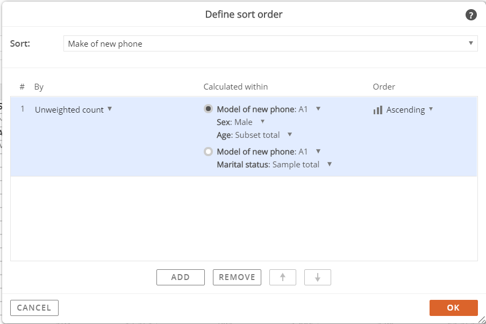The height and width of the screenshot is (324, 486).
Task: Click the Ascending bar chart icon
Action: tap(378, 110)
